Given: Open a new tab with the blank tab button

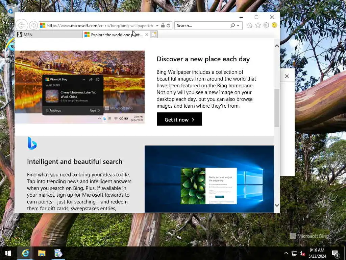Looking at the screenshot, I should click(154, 35).
